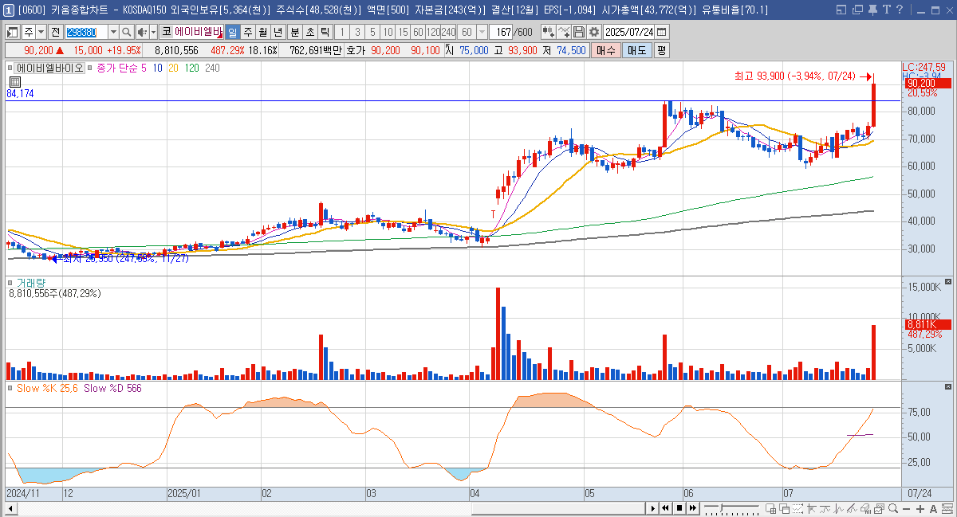Screen dimensions: 957x517
Task: Click the magnifier stock search icon by the code field
Action: pos(126,32)
